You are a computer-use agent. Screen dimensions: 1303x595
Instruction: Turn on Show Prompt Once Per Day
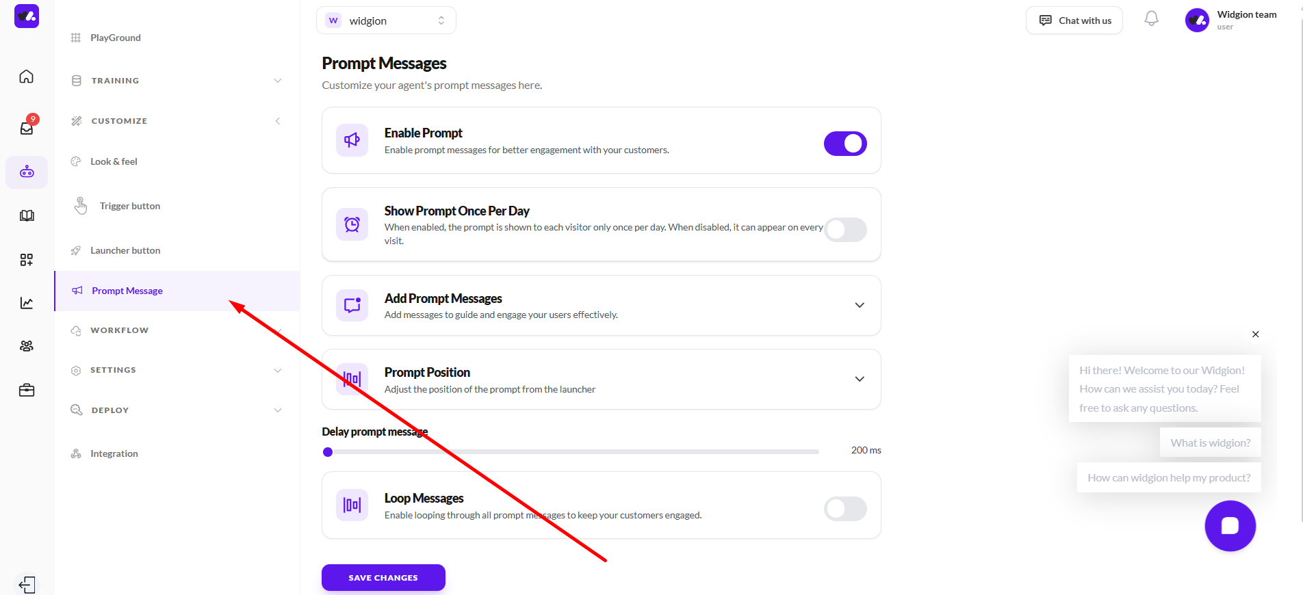845,230
